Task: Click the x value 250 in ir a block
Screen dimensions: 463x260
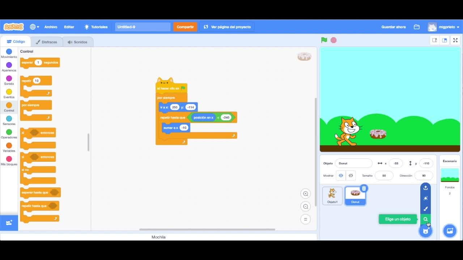Action: click(175, 107)
